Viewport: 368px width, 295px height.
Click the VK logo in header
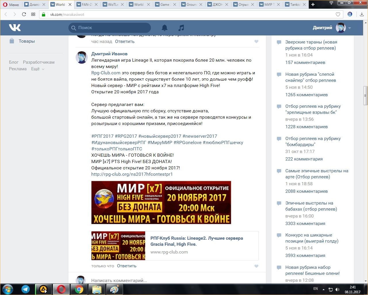(x=15, y=28)
